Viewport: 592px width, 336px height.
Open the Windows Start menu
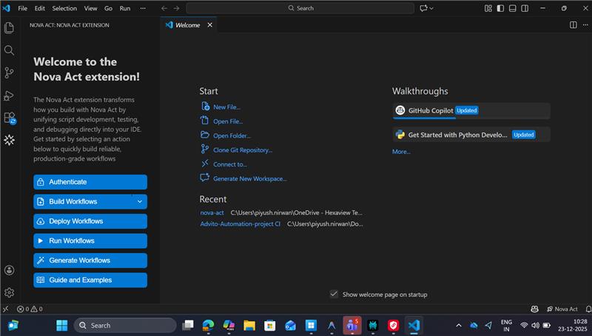click(x=62, y=326)
